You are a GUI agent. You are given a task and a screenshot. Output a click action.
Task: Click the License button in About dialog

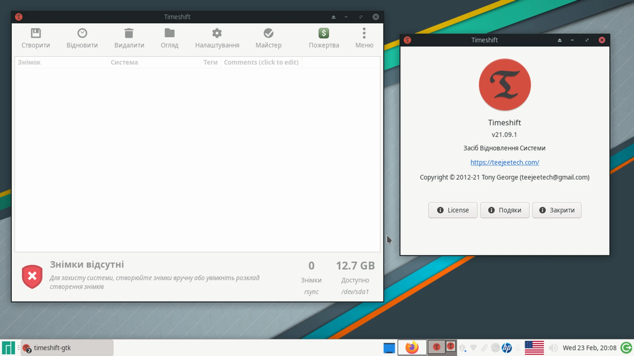click(x=453, y=210)
